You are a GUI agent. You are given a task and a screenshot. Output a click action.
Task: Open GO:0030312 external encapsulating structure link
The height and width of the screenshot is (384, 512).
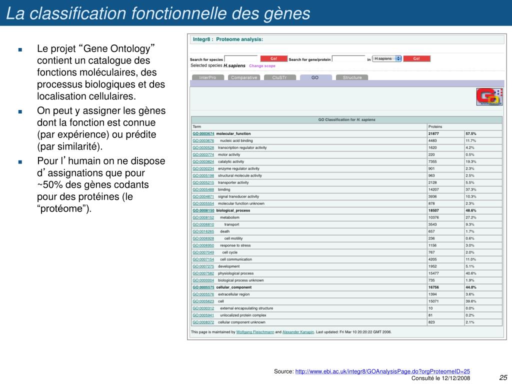203,308
